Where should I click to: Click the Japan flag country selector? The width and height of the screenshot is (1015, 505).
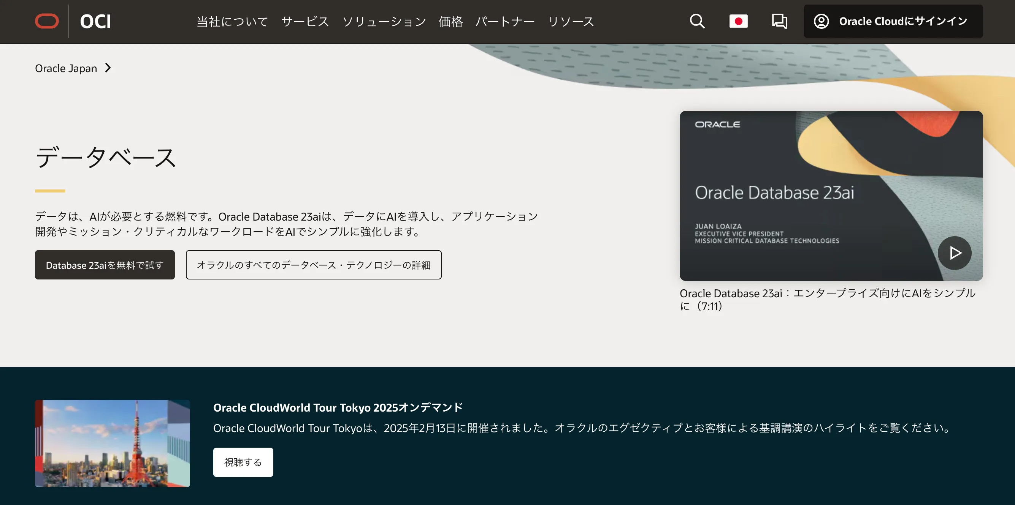(738, 21)
